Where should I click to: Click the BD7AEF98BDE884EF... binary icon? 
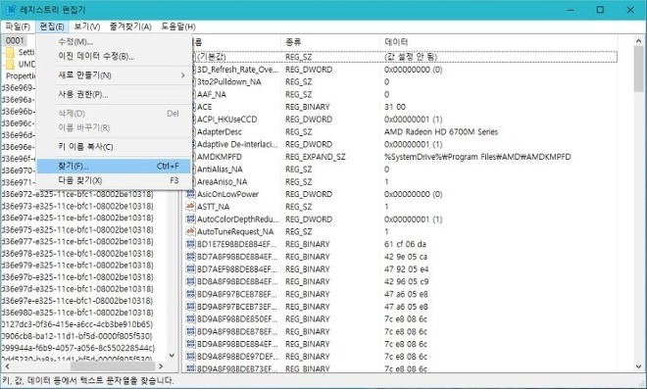[x=190, y=268]
